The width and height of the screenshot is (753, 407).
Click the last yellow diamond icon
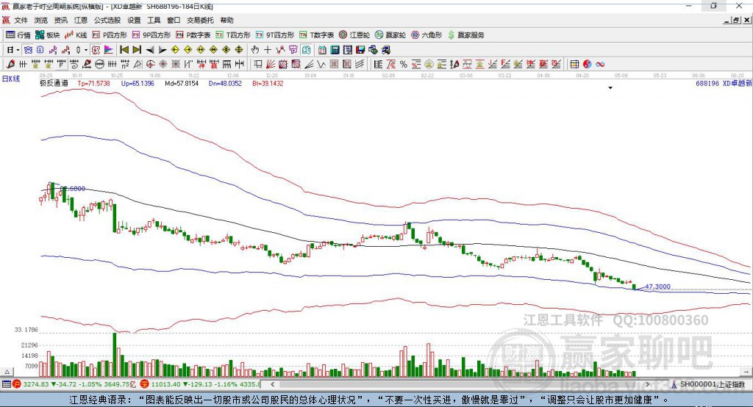(239, 50)
